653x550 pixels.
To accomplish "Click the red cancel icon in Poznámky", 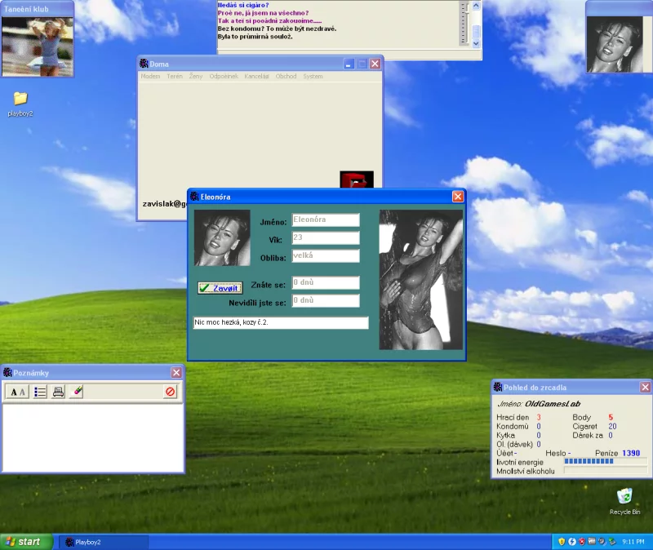I will [x=171, y=392].
